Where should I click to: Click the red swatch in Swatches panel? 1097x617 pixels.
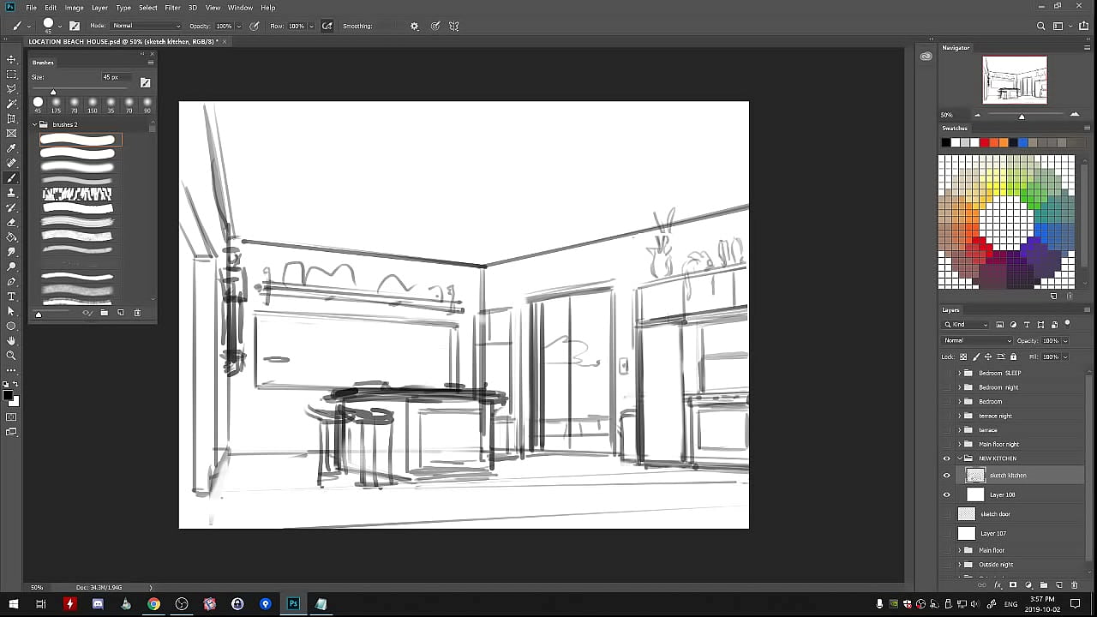pos(985,142)
